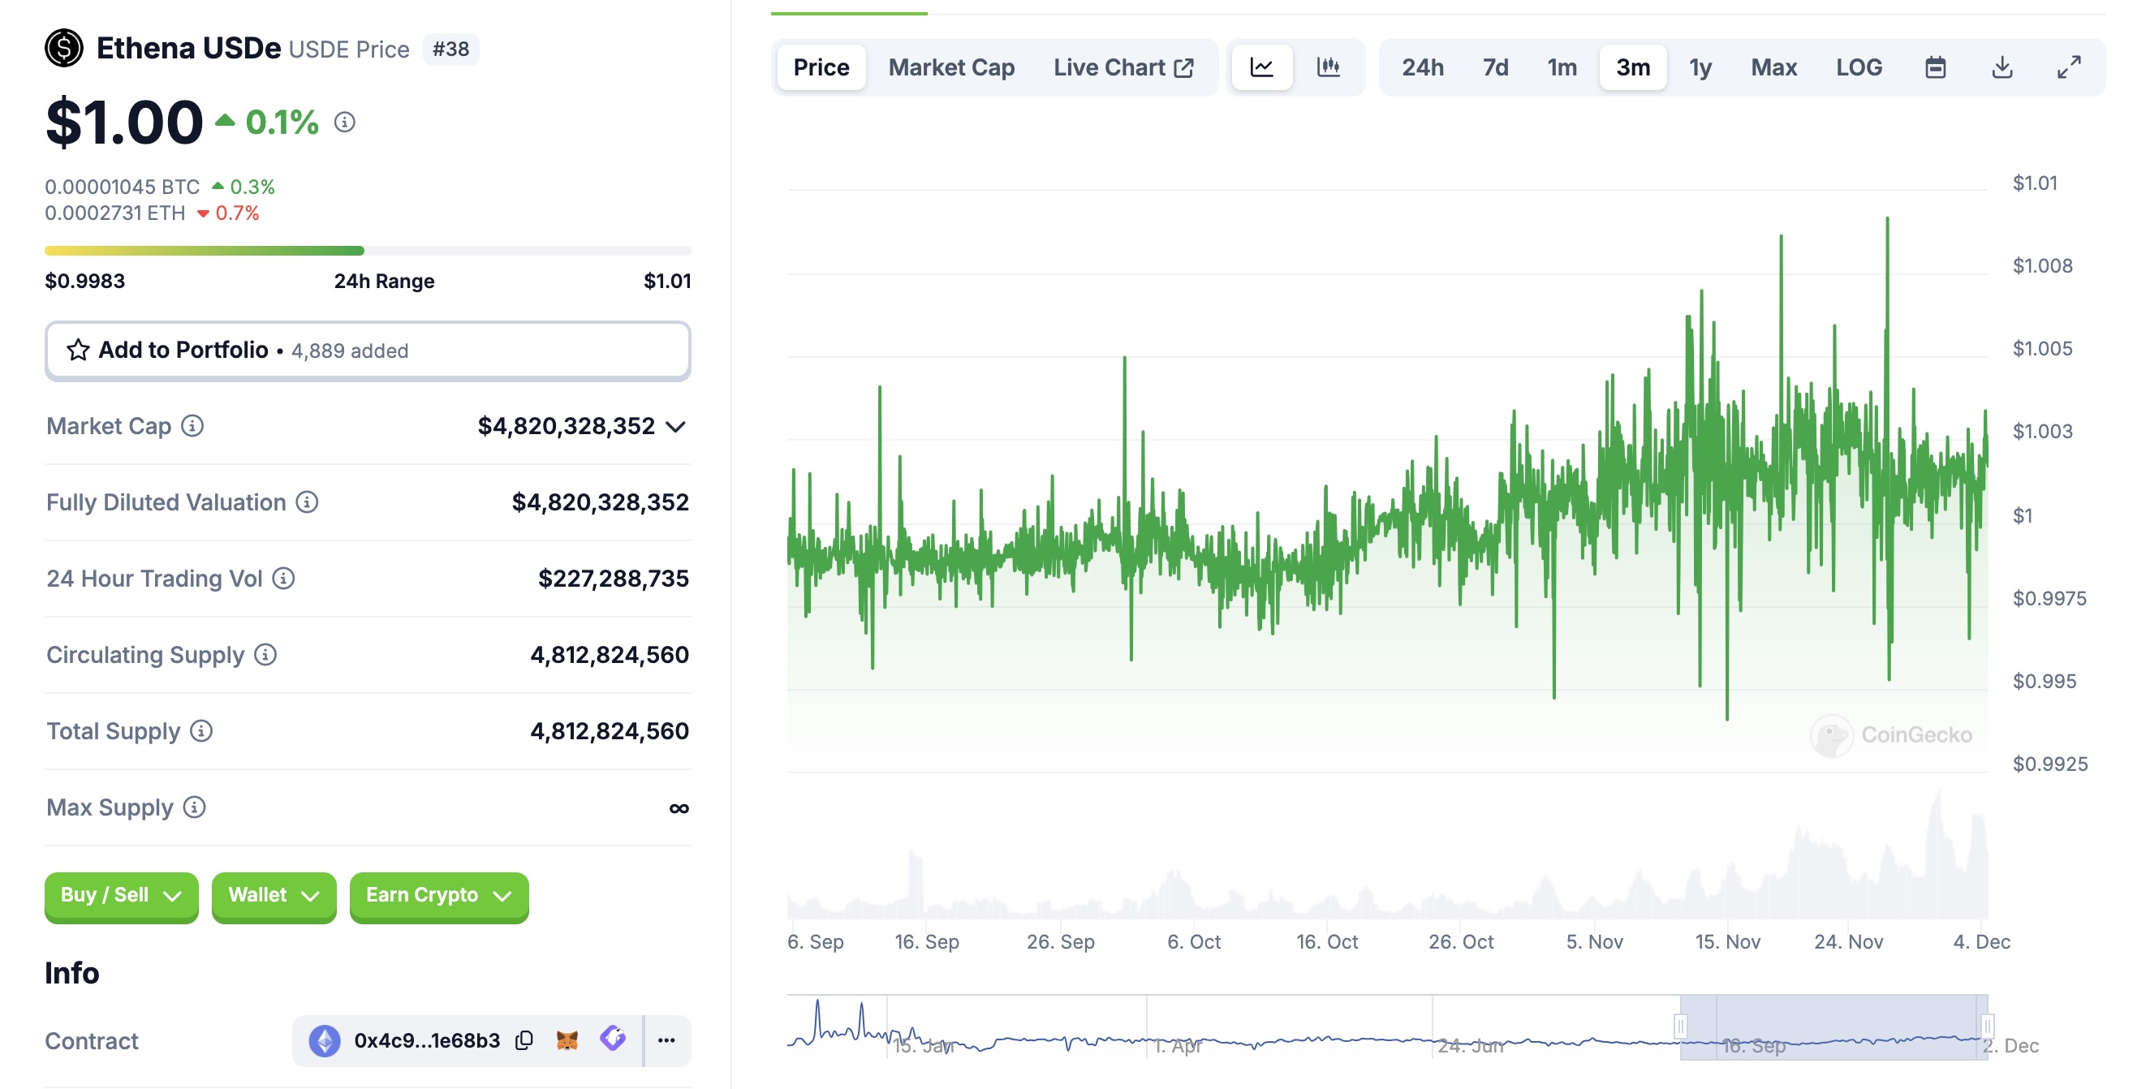2133x1089 pixels.
Task: Click the $0.9983 24h low value
Action: coord(84,281)
